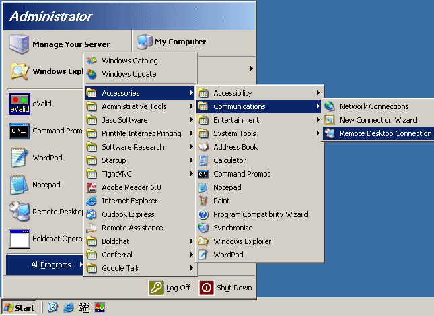Click the Windows Catalog icon

[92, 61]
